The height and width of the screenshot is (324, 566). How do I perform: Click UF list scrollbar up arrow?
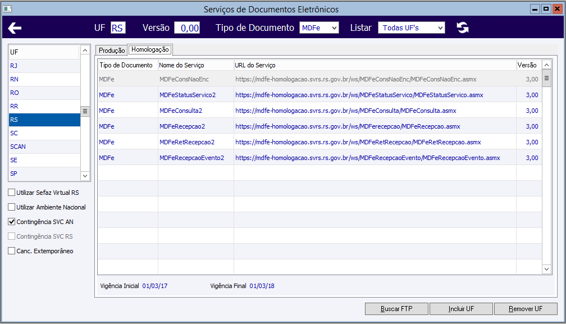[85, 51]
